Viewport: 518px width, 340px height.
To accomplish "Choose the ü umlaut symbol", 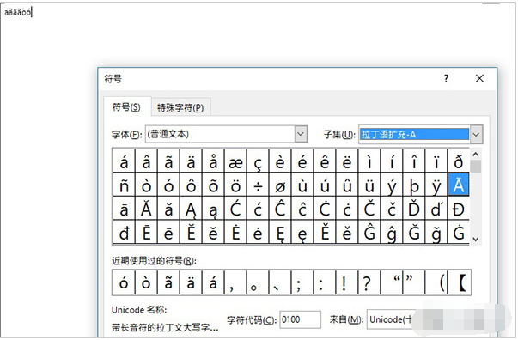I will point(369,185).
